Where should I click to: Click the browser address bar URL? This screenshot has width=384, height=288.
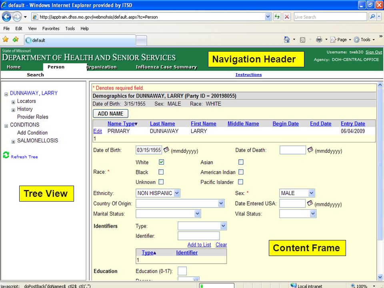point(99,17)
